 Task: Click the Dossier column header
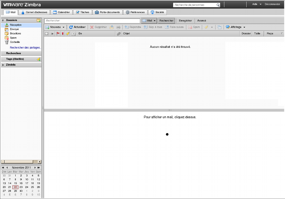(246, 34)
